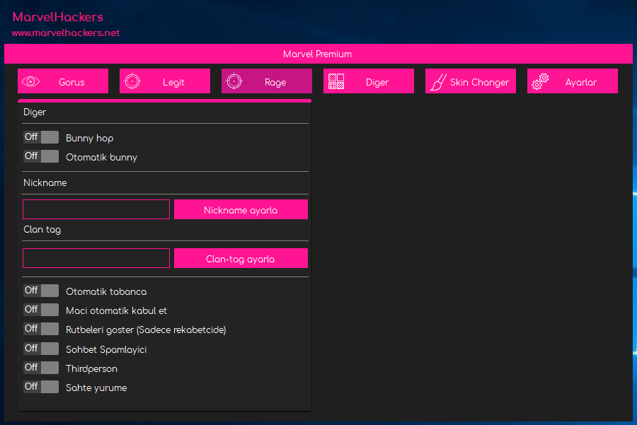Image resolution: width=637 pixels, height=425 pixels.
Task: Switch to the Legit tab label
Action: coord(173,83)
